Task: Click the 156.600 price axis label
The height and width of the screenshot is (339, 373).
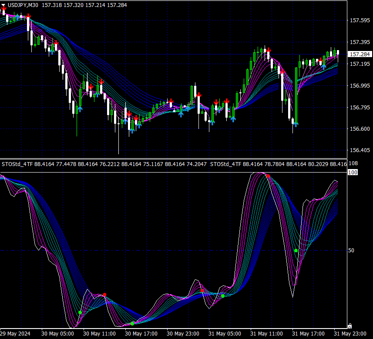Action: point(360,129)
